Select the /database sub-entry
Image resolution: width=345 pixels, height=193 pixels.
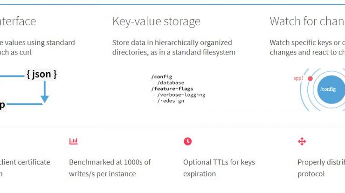[171, 83]
